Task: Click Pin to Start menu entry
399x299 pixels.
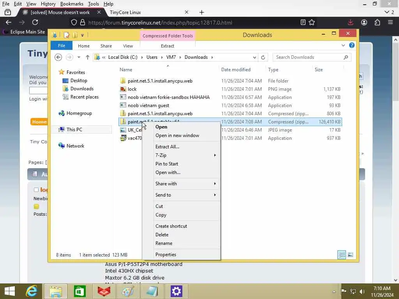Action: tap(167, 164)
